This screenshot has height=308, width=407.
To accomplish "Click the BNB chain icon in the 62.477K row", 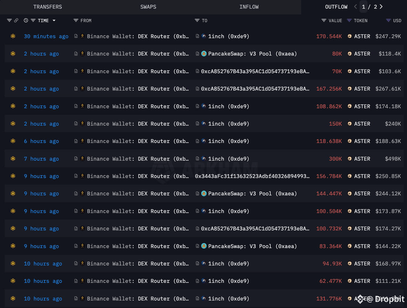I will click(x=13, y=281).
